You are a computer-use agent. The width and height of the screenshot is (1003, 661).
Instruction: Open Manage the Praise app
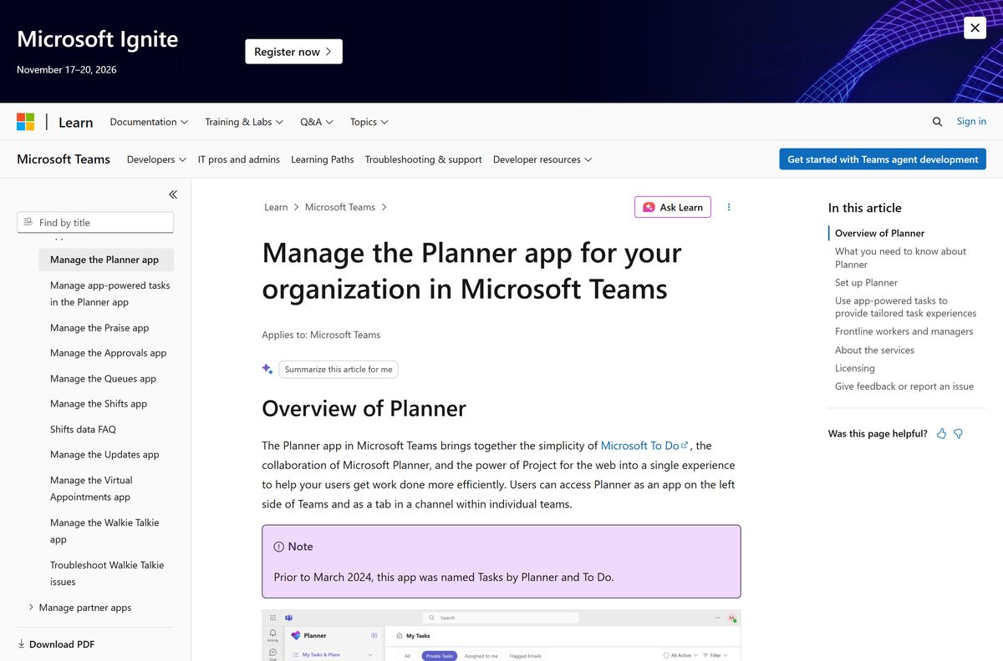(x=99, y=328)
